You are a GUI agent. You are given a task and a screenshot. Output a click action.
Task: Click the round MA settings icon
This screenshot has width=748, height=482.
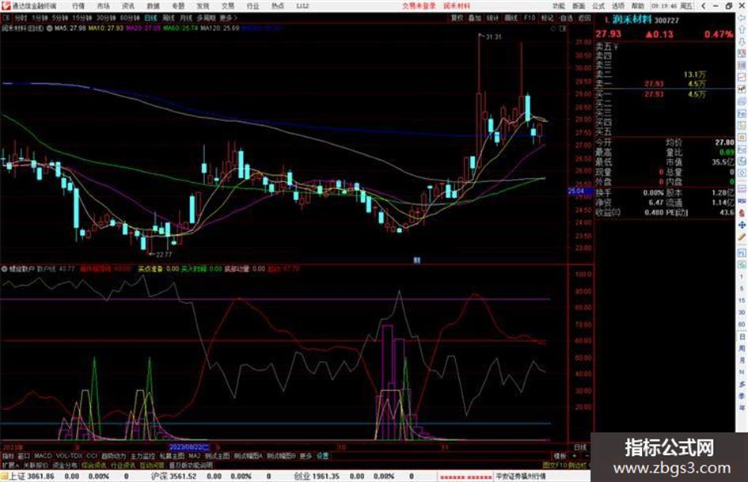pyautogui.click(x=50, y=28)
